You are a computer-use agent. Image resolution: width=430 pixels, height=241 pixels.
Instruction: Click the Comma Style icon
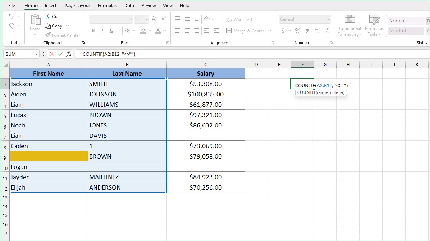[306, 31]
